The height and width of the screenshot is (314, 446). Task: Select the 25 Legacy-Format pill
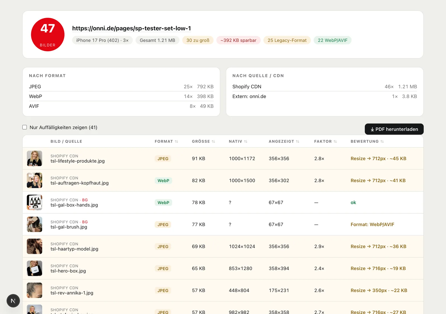[287, 40]
